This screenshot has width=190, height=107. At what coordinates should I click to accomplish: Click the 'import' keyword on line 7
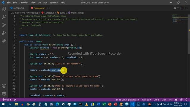click(x=23, y=35)
